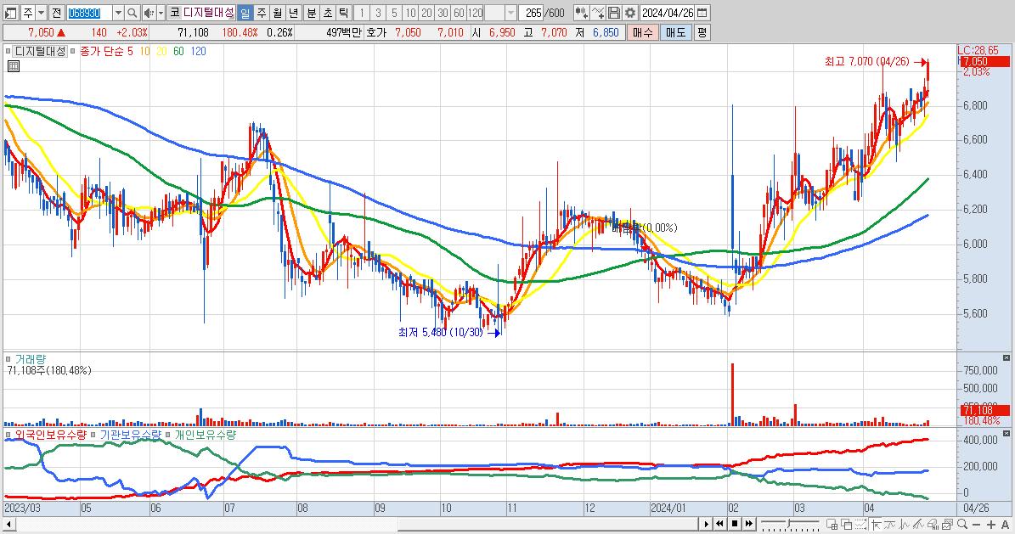1015x534 pixels.
Task: Open the stock code history dropdown
Action: [x=118, y=13]
